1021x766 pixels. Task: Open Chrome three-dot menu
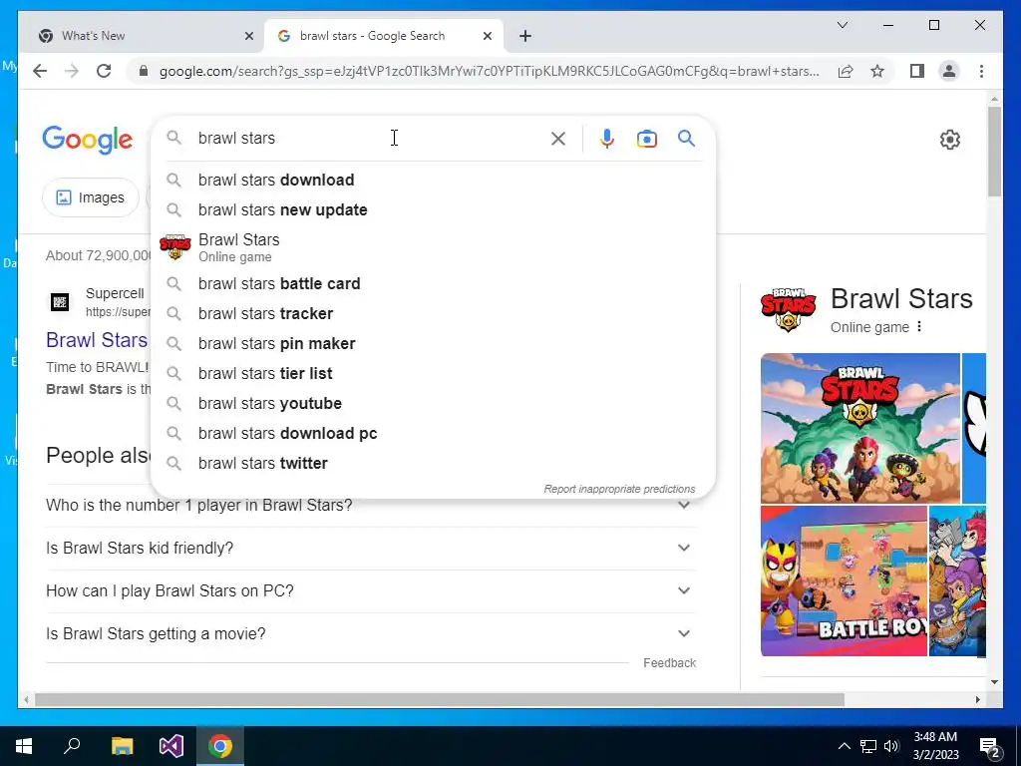coord(981,71)
